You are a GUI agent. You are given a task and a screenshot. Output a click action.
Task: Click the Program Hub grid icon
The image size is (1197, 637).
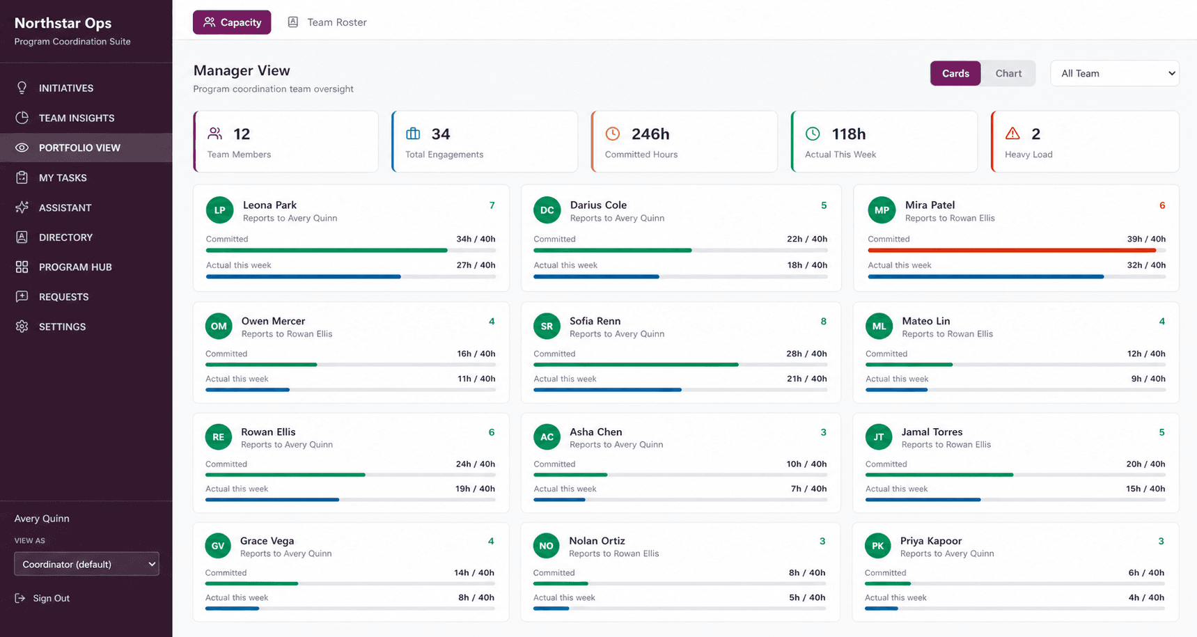pyautogui.click(x=22, y=267)
